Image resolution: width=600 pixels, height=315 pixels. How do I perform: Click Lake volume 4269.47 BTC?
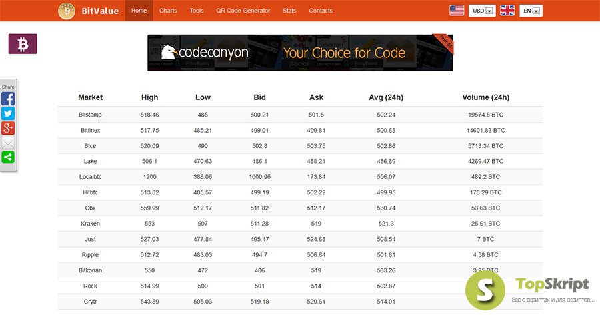485,161
